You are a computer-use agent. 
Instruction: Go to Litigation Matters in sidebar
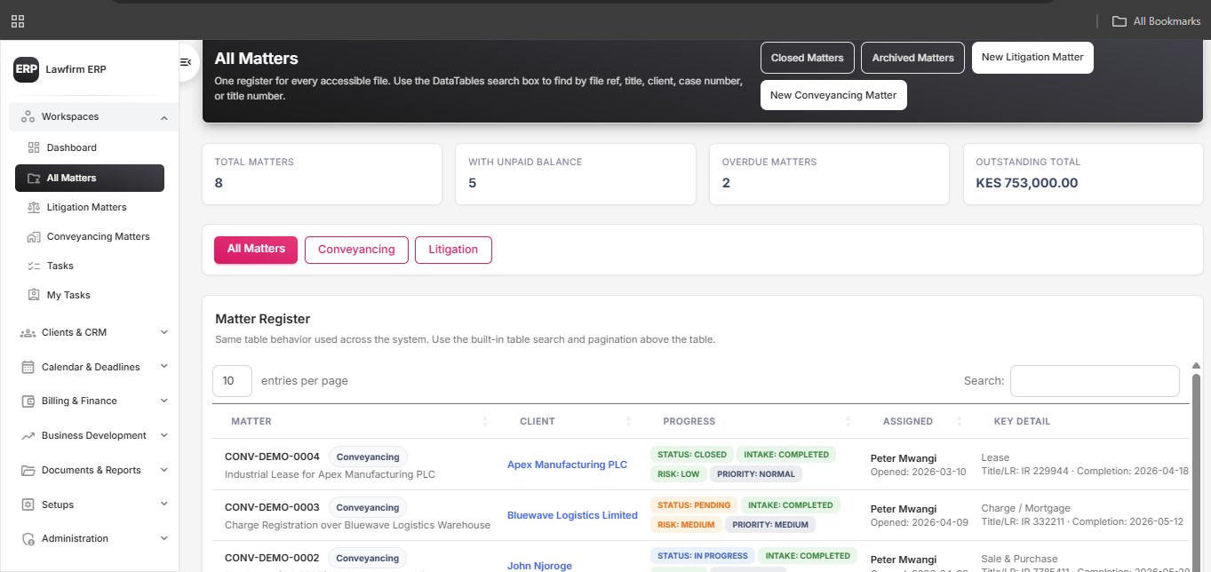tap(90, 207)
